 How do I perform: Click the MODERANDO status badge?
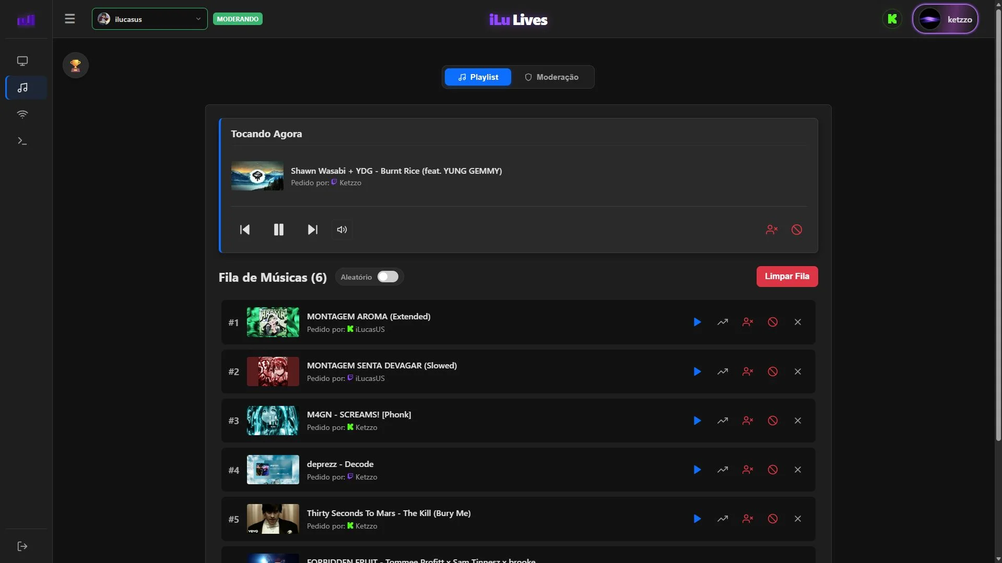click(x=238, y=19)
